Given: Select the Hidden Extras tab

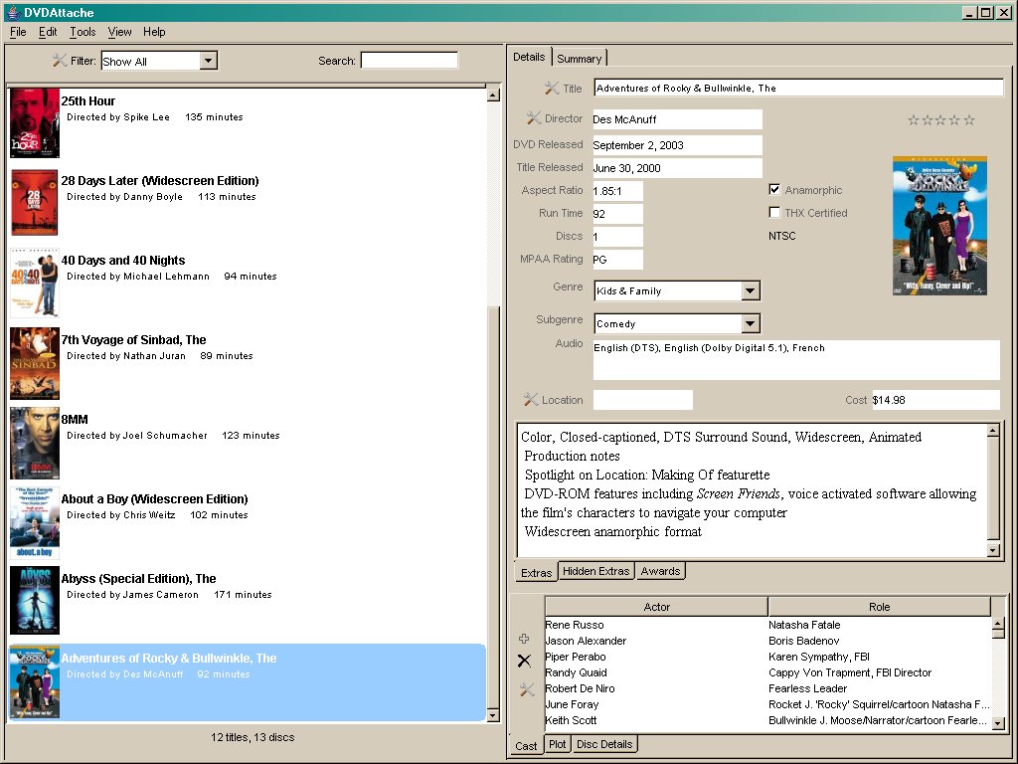Looking at the screenshot, I should tap(595, 571).
